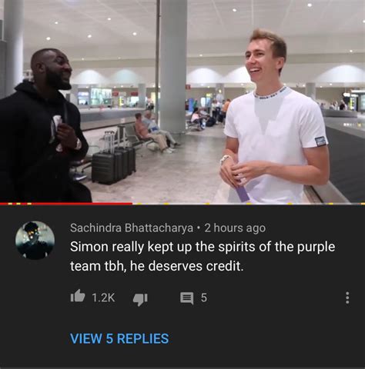Like the comment with thumbs-up icon

coord(78,297)
